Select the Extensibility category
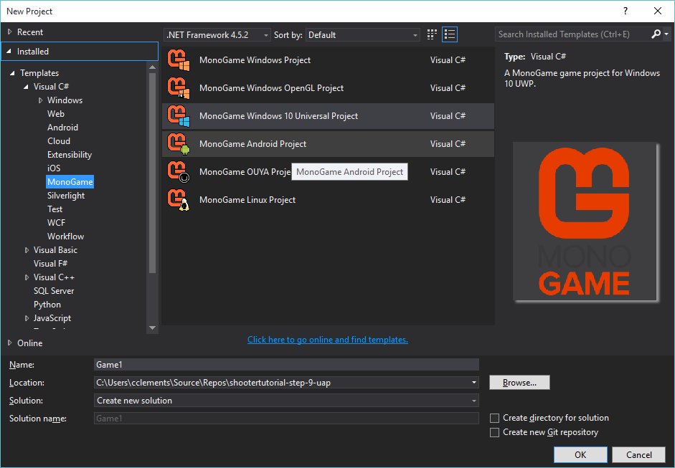 tap(70, 154)
